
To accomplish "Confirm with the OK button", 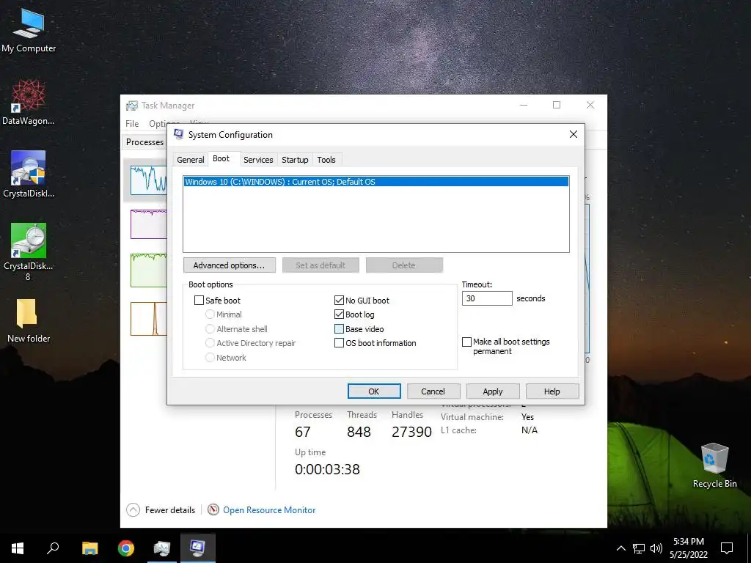I will coord(374,391).
